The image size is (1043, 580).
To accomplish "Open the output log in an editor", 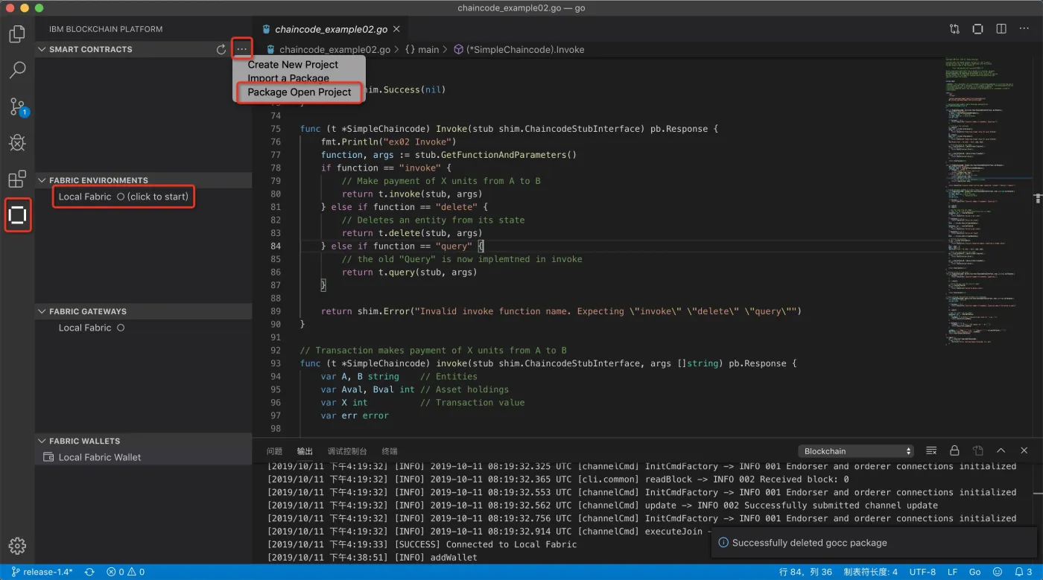I will click(977, 451).
